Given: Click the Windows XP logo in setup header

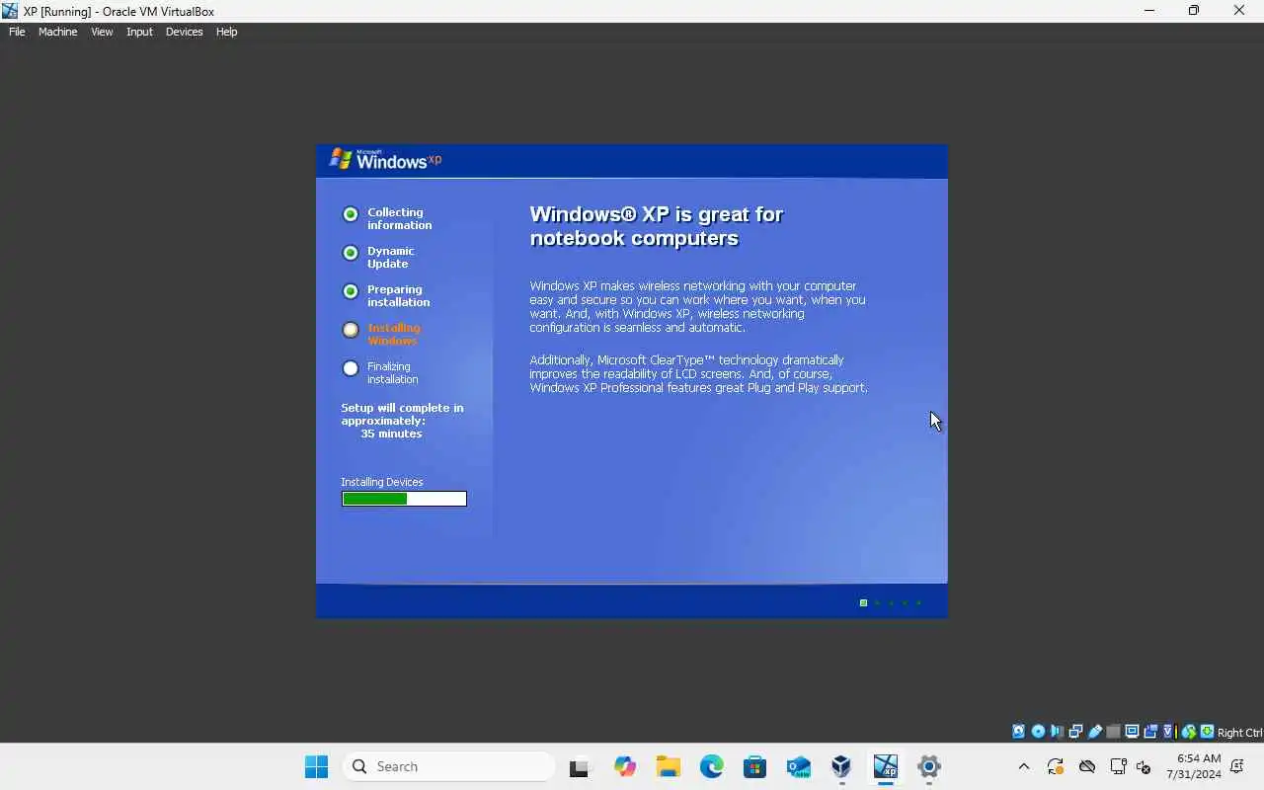Looking at the screenshot, I should click(x=385, y=159).
